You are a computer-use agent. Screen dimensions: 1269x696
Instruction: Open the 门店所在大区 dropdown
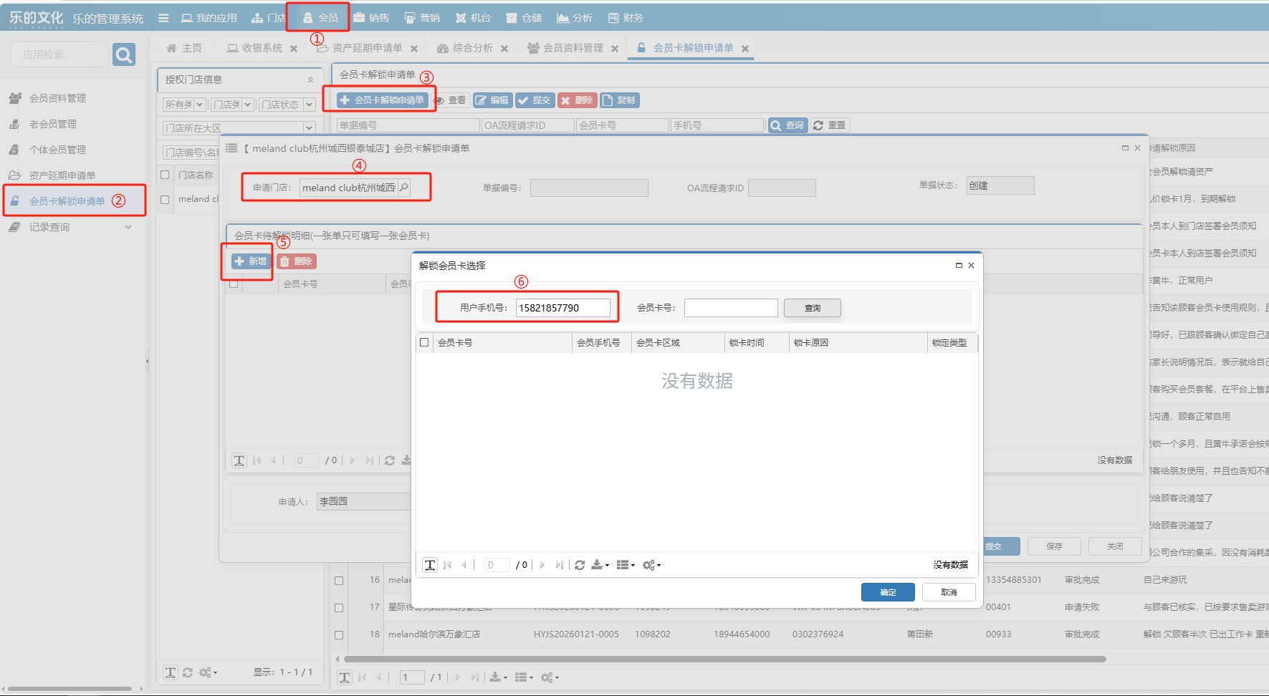309,128
